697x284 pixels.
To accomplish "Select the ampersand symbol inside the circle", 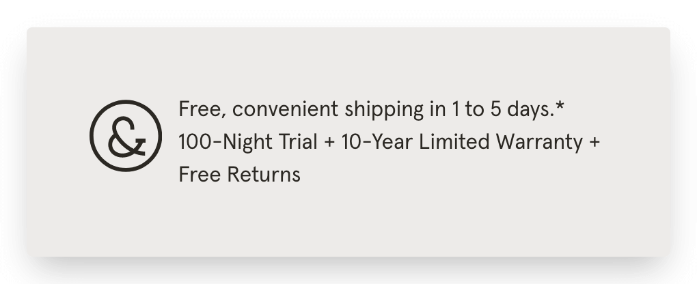I will click(x=126, y=137).
